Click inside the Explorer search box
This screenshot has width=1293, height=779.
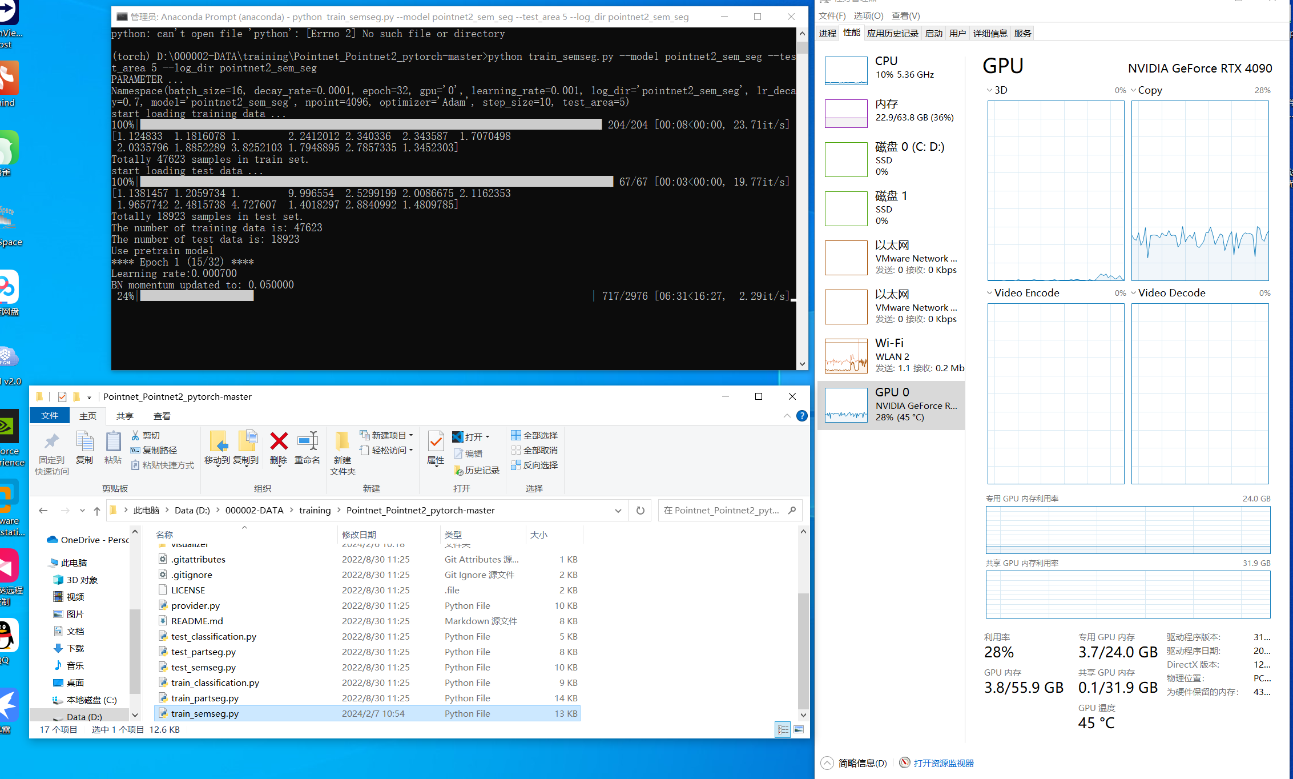725,510
